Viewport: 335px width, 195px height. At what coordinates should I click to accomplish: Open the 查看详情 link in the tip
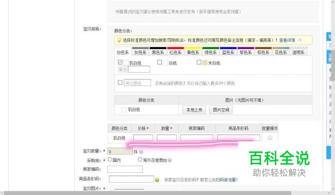click(x=287, y=40)
